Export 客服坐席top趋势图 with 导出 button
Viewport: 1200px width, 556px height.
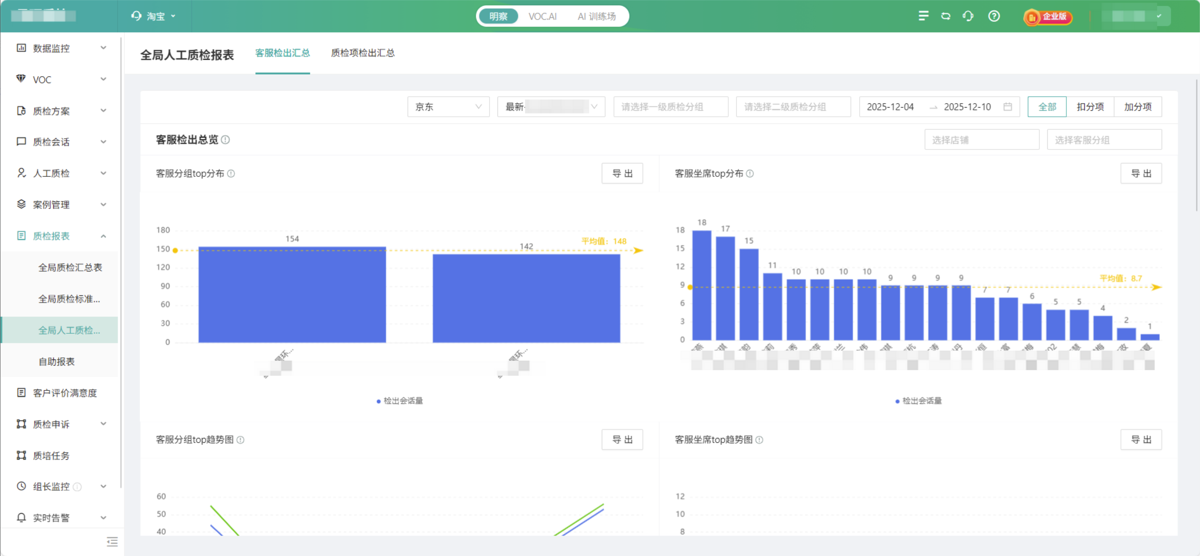pos(1141,440)
